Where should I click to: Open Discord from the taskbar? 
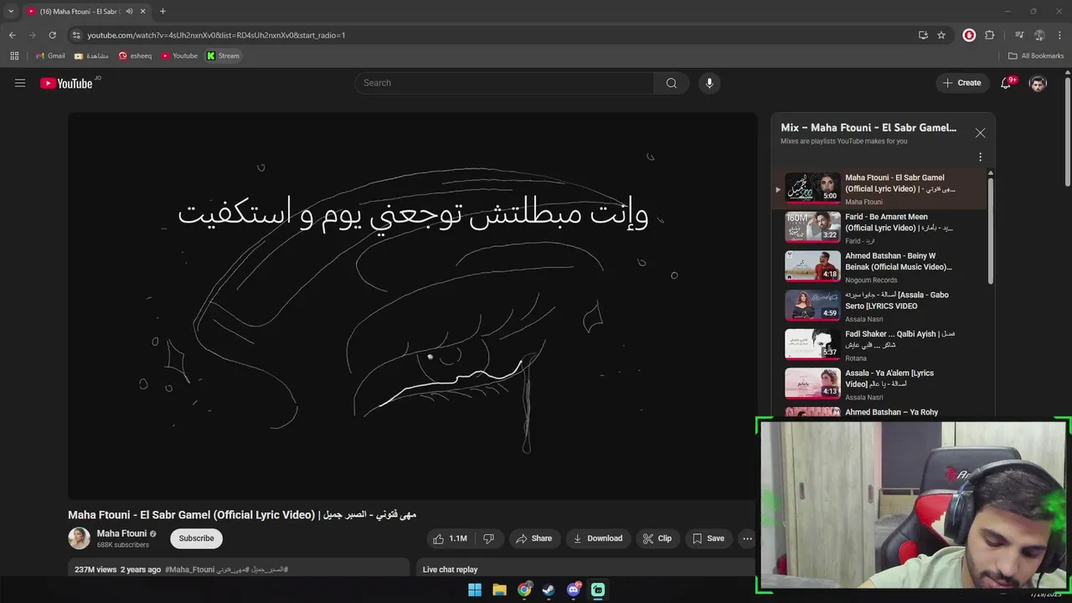click(x=574, y=590)
